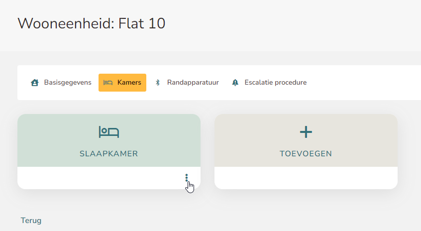Follow the Terug link
421x231 pixels.
(31, 221)
